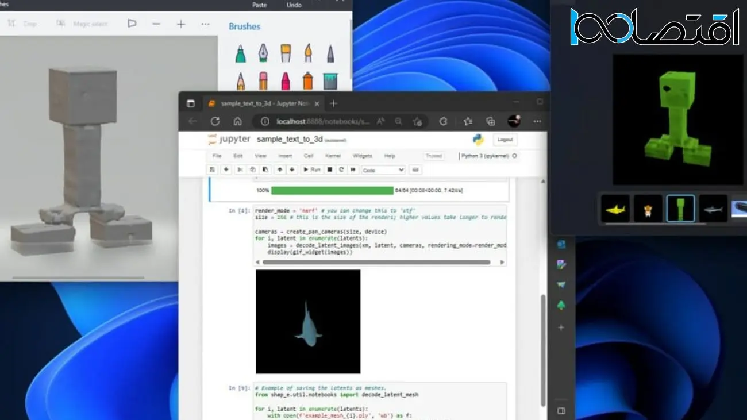The image size is (747, 420).
Task: Restart the kernel circular arrow icon
Action: [341, 170]
